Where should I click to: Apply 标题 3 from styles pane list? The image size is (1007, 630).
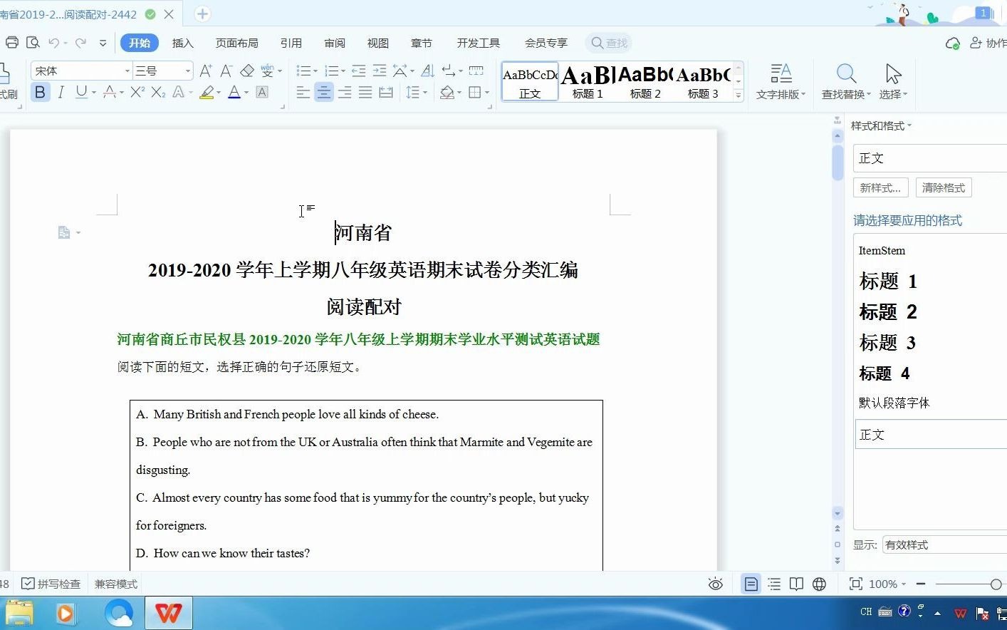point(887,343)
